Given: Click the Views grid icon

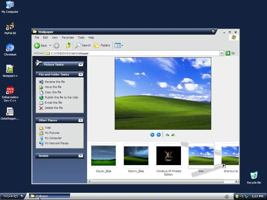Looking at the screenshot, I should coord(118,45).
